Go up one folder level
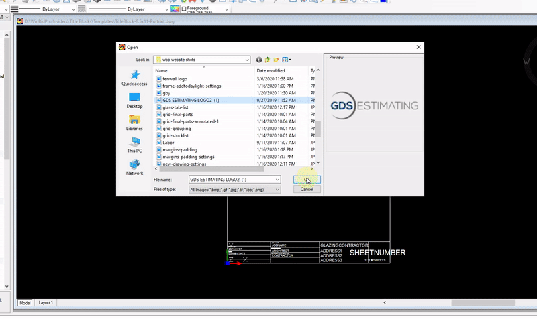The width and height of the screenshot is (537, 319). point(267,60)
